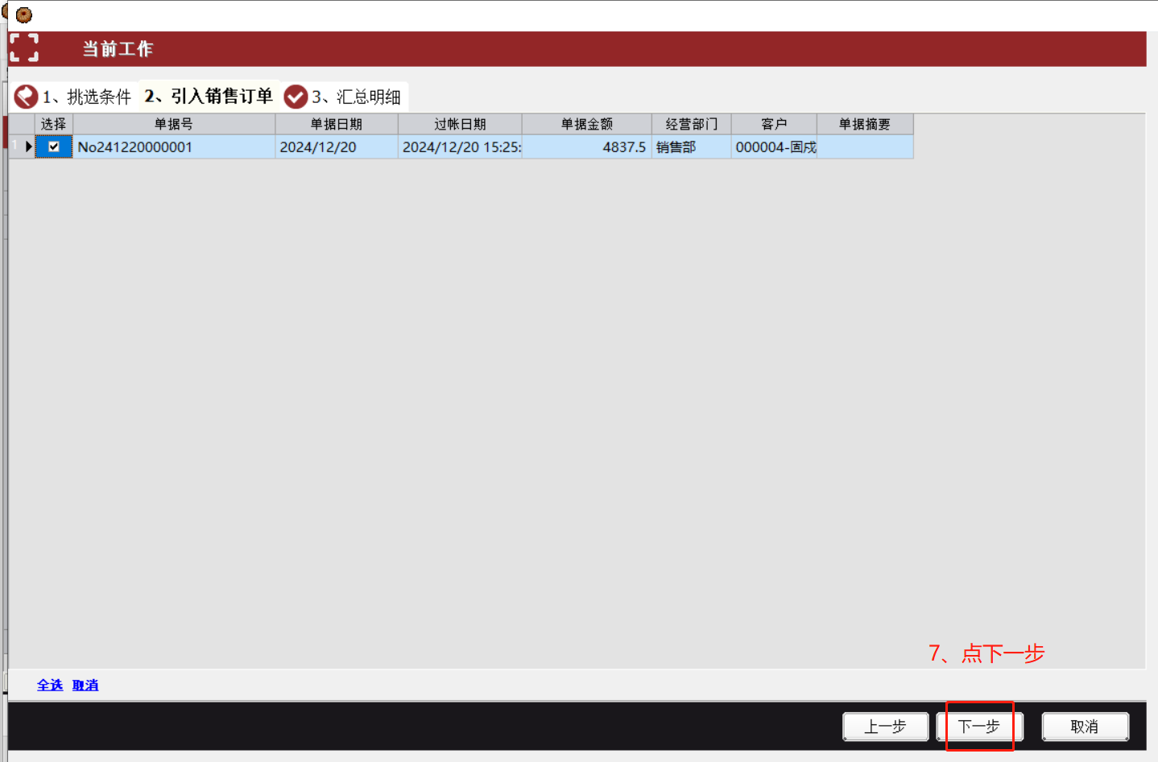Click the 取消 link next to 全选
Image resolution: width=1158 pixels, height=762 pixels.
(x=85, y=685)
